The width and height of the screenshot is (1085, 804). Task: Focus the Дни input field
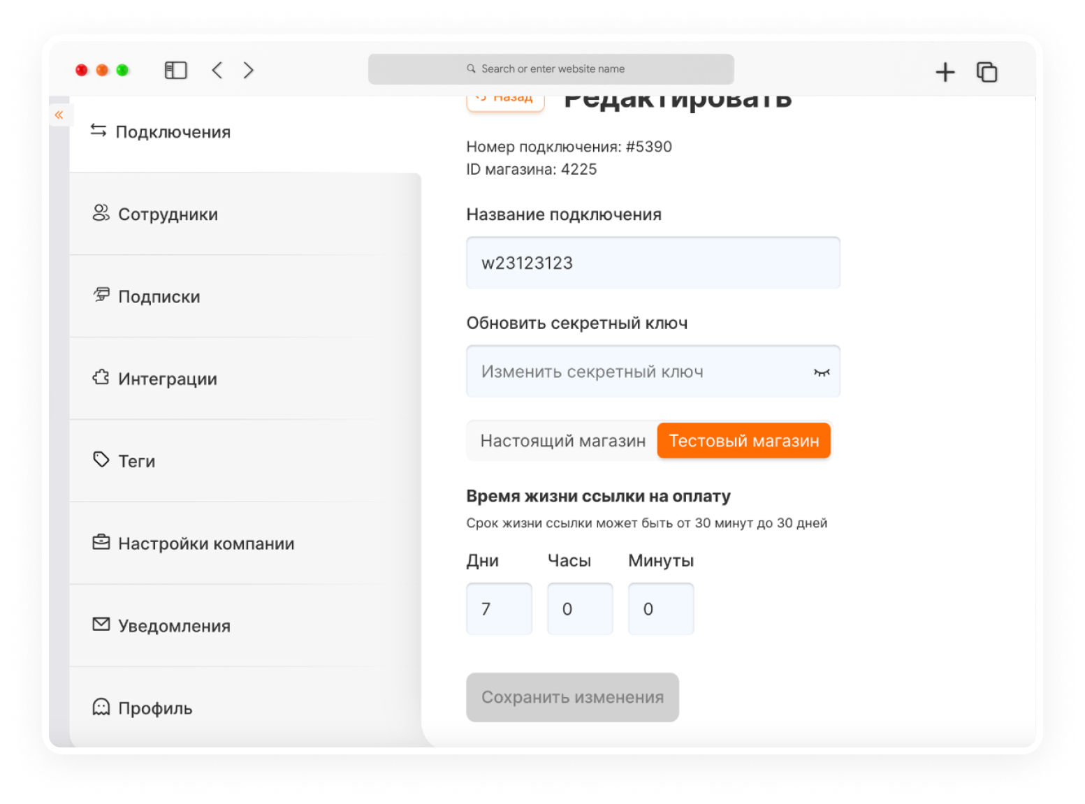click(x=500, y=609)
